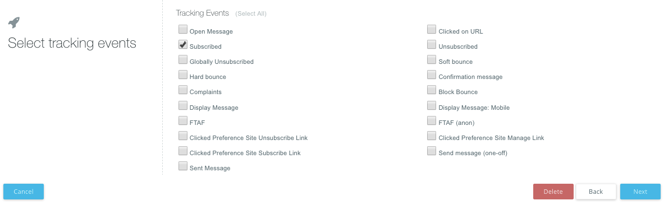This screenshot has width=664, height=205.
Task: Enable the Display Message checkbox
Action: [182, 105]
